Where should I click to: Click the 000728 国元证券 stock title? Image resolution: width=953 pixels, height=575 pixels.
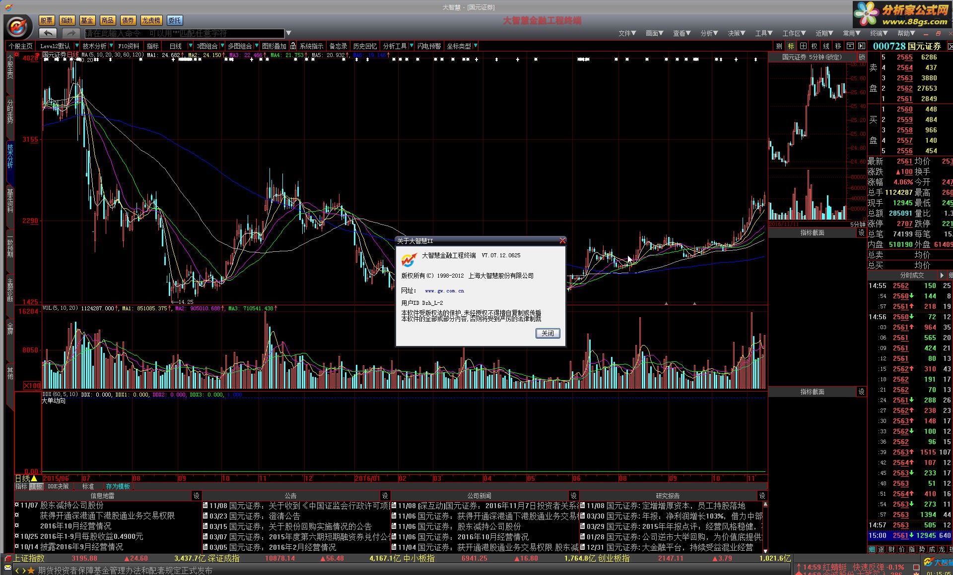(907, 46)
